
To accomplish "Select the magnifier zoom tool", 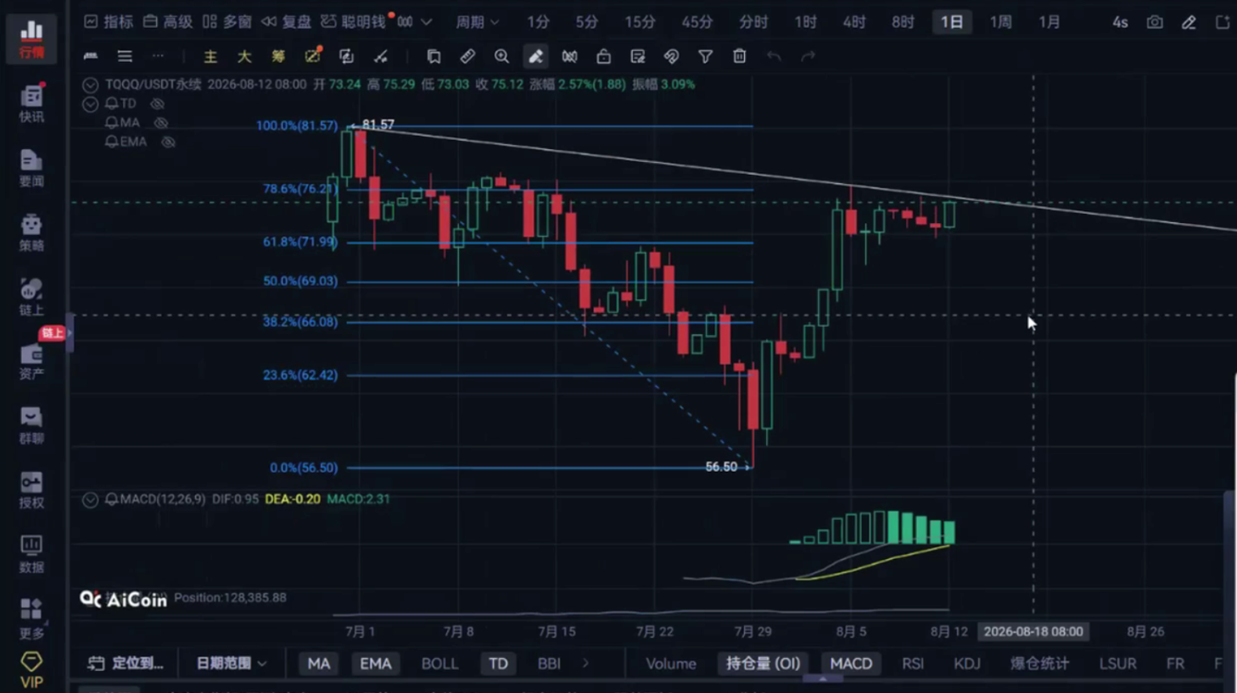I will click(501, 56).
